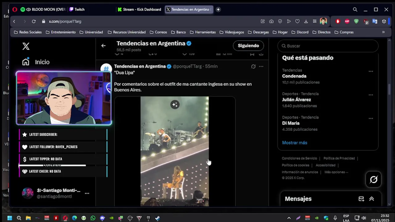Click the X logo in sidebar

(x=26, y=46)
